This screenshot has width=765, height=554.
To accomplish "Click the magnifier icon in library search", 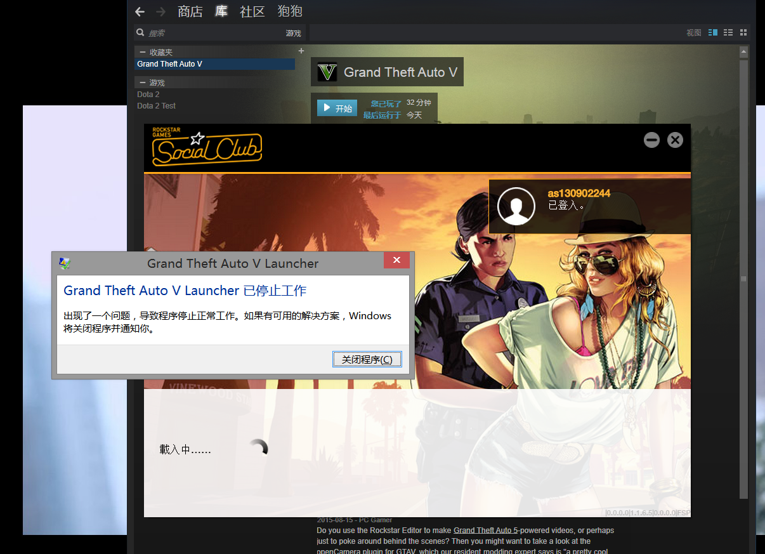I will point(140,33).
